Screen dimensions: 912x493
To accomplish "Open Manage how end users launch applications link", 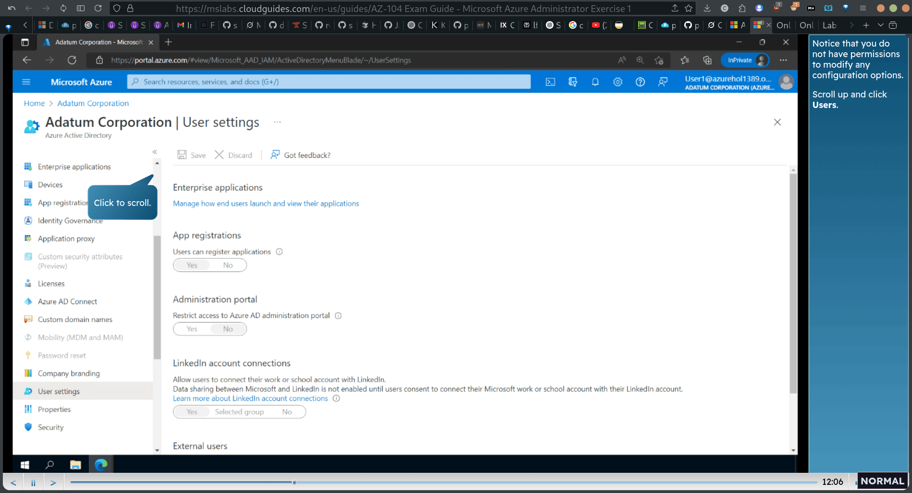I will [x=266, y=204].
